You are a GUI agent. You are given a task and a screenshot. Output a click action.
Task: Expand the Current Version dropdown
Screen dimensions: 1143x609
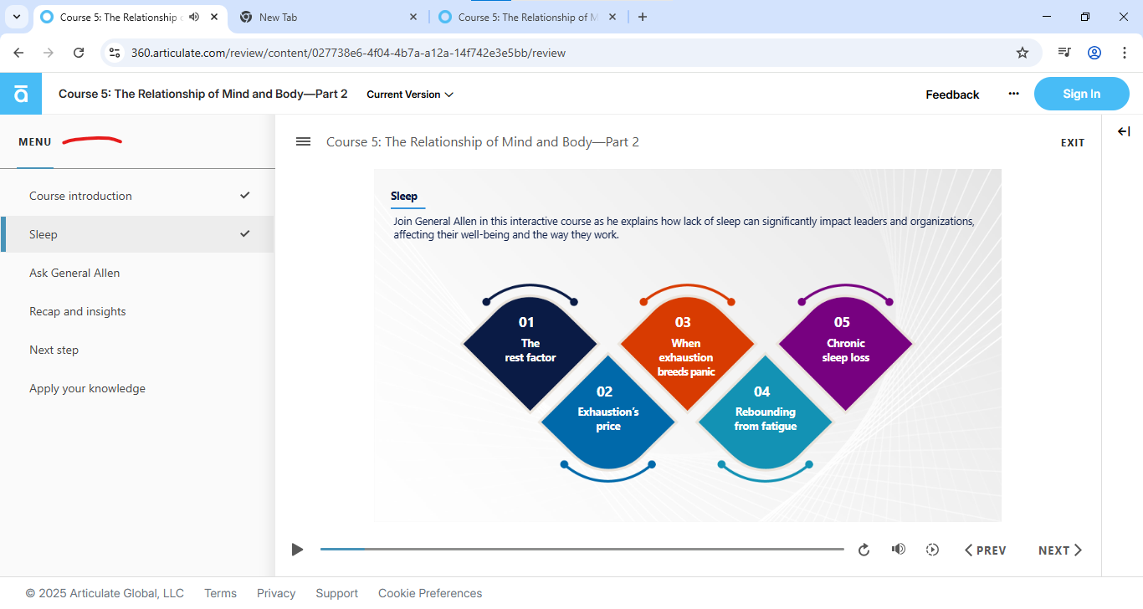(x=410, y=95)
